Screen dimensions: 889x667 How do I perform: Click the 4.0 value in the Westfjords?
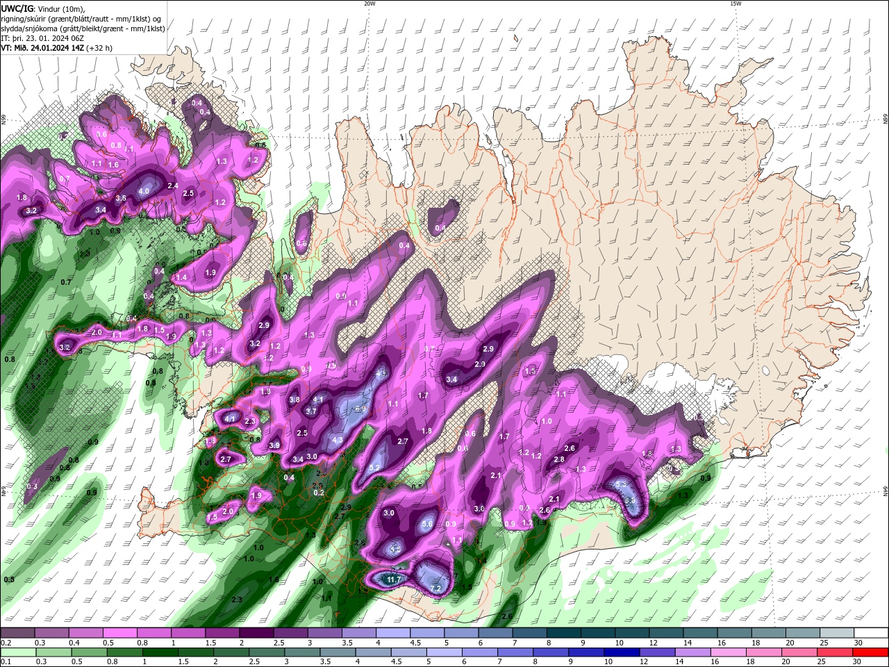144,191
